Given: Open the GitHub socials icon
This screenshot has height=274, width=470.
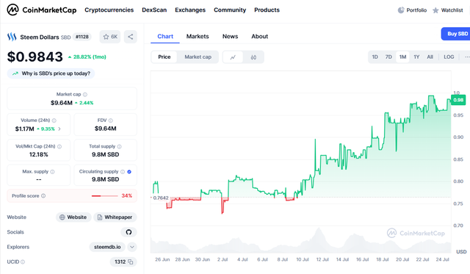Looking at the screenshot, I should pos(129,232).
